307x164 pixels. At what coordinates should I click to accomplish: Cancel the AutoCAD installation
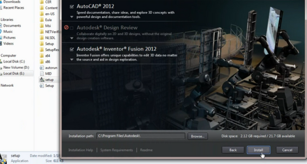tap(287, 150)
